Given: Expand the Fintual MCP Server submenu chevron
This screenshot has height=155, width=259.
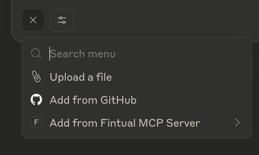Looking at the screenshot, I should point(237,123).
